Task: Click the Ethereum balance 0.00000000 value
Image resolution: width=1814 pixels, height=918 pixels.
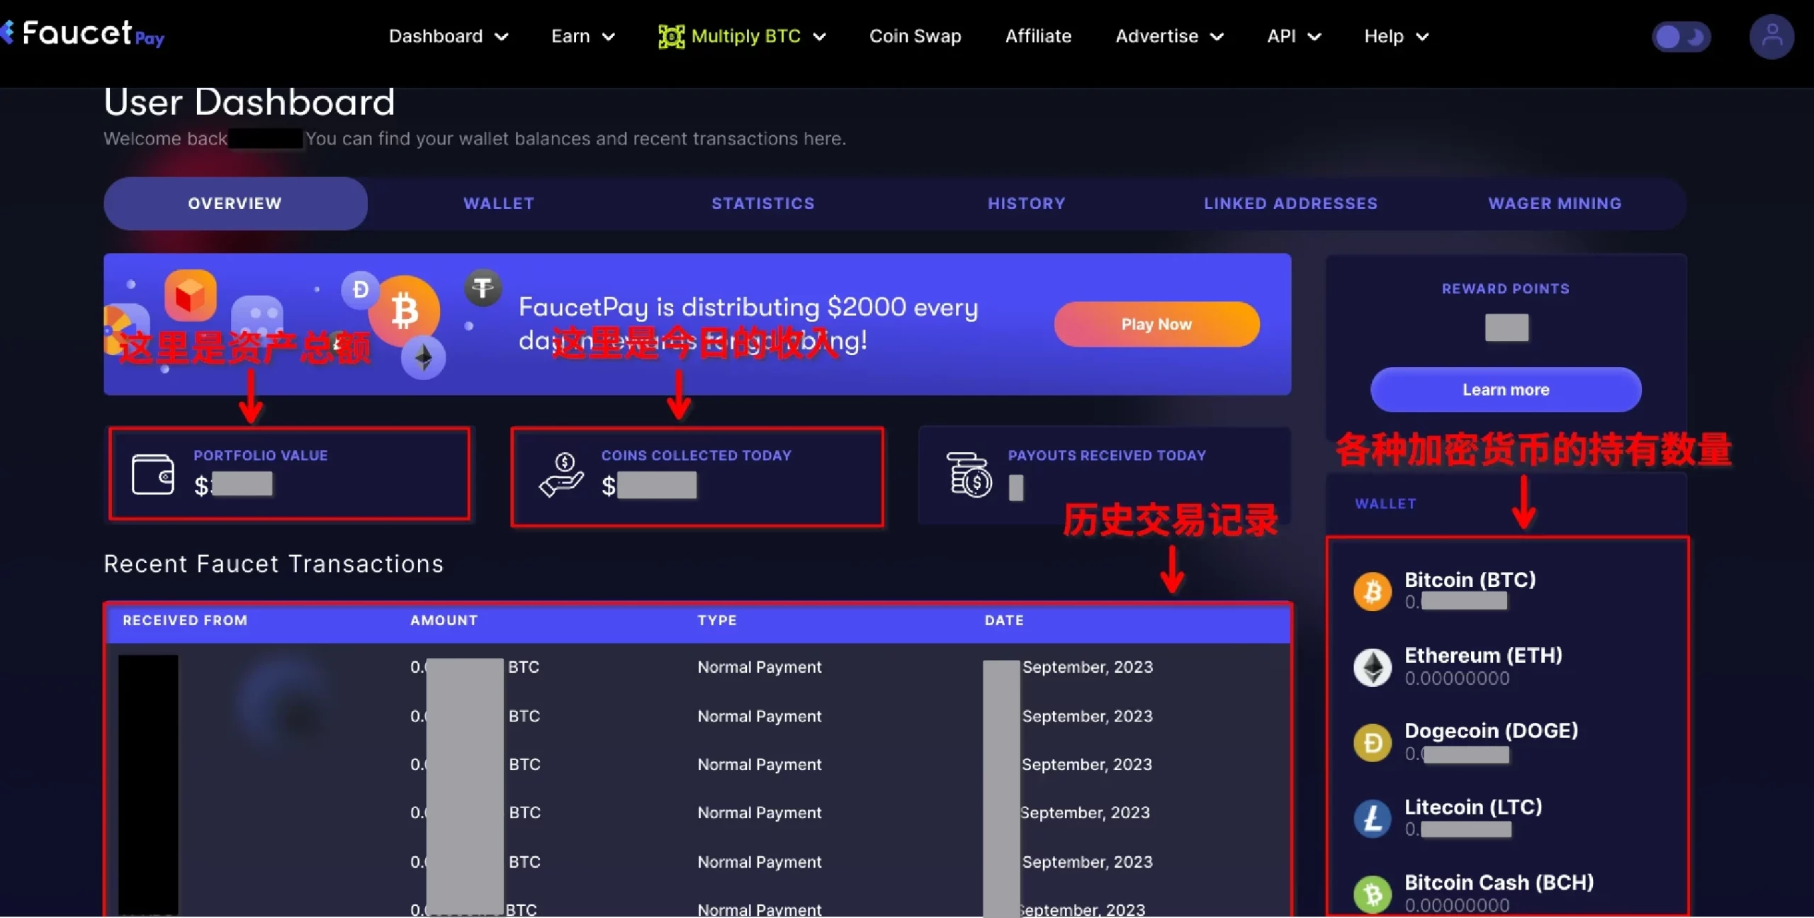Action: tap(1457, 678)
